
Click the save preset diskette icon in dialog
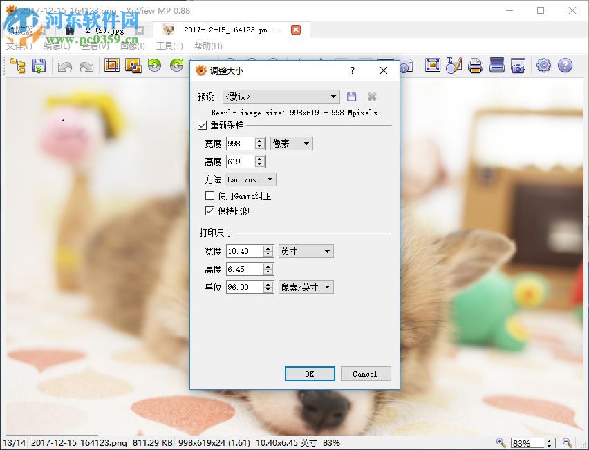tap(352, 96)
